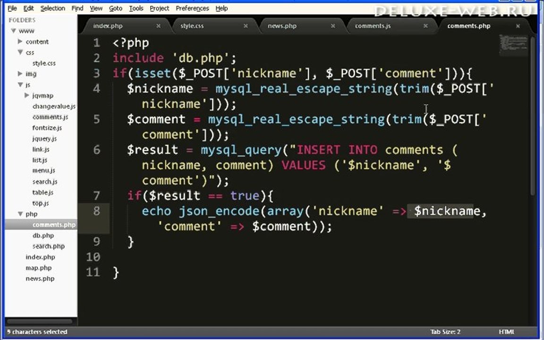Collapse the css folder
Image resolution: width=544 pixels, height=340 pixels.
point(20,52)
